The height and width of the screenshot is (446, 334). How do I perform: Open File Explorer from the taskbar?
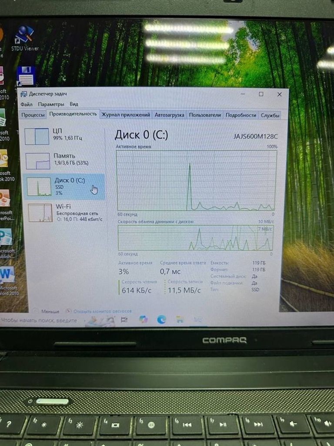(x=180, y=319)
